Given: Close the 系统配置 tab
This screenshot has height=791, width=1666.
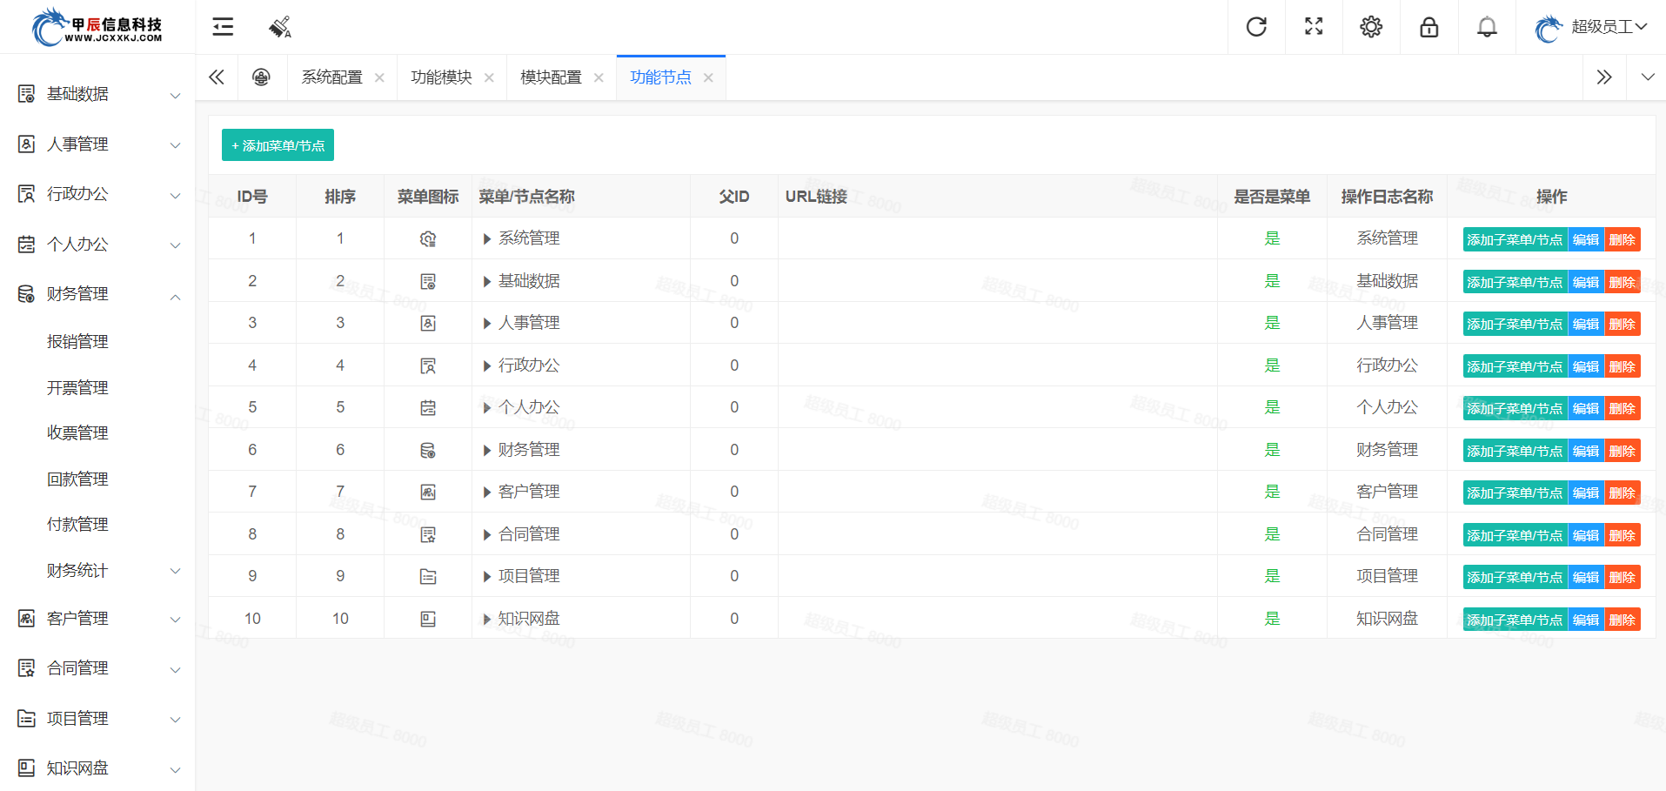Looking at the screenshot, I should [x=379, y=77].
